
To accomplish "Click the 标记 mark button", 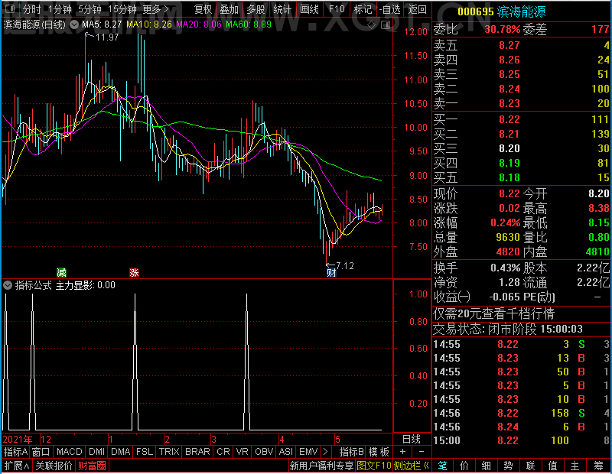I will tap(363, 9).
